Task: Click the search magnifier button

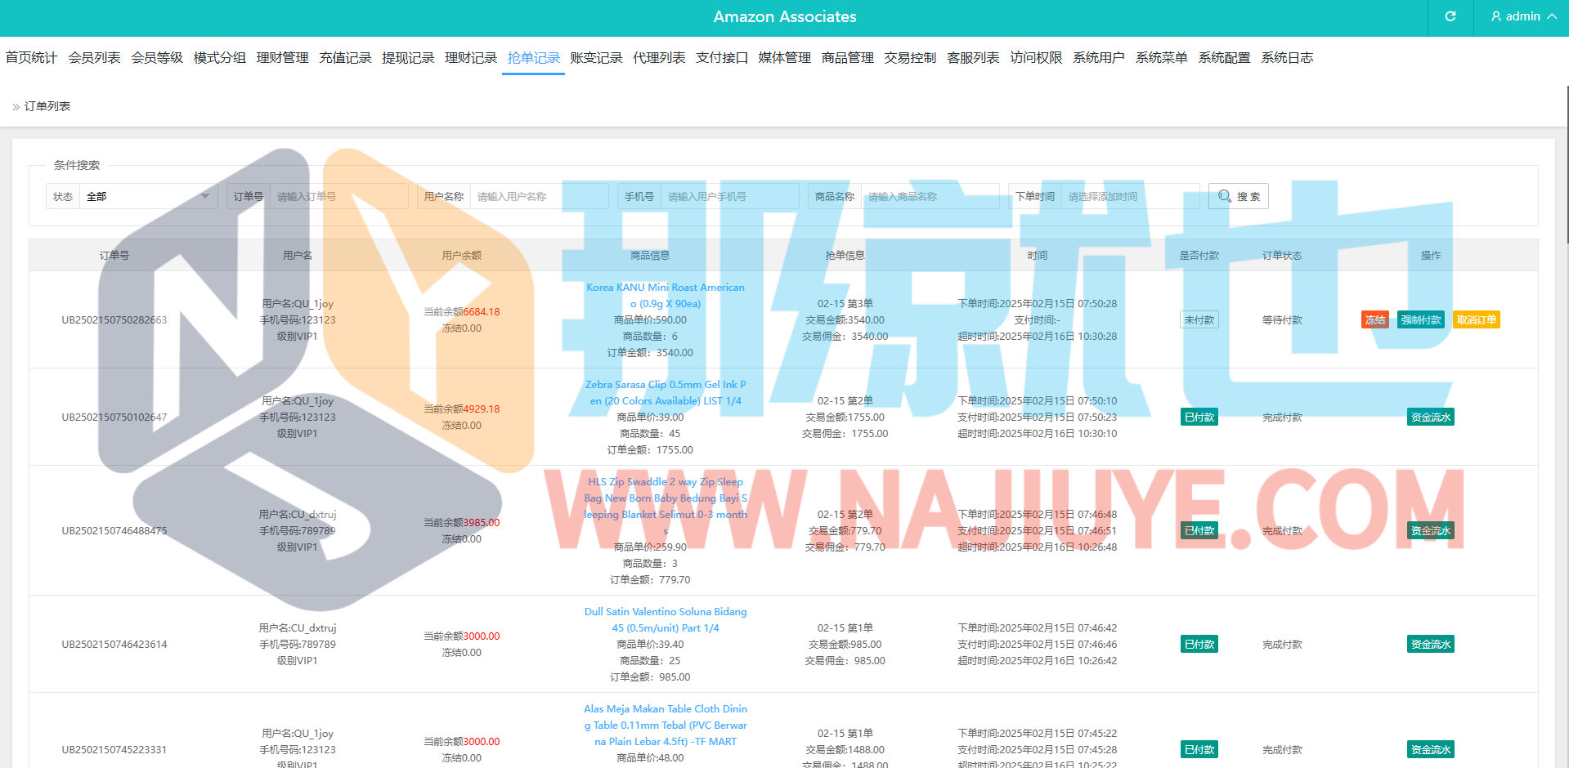Action: (x=1238, y=196)
